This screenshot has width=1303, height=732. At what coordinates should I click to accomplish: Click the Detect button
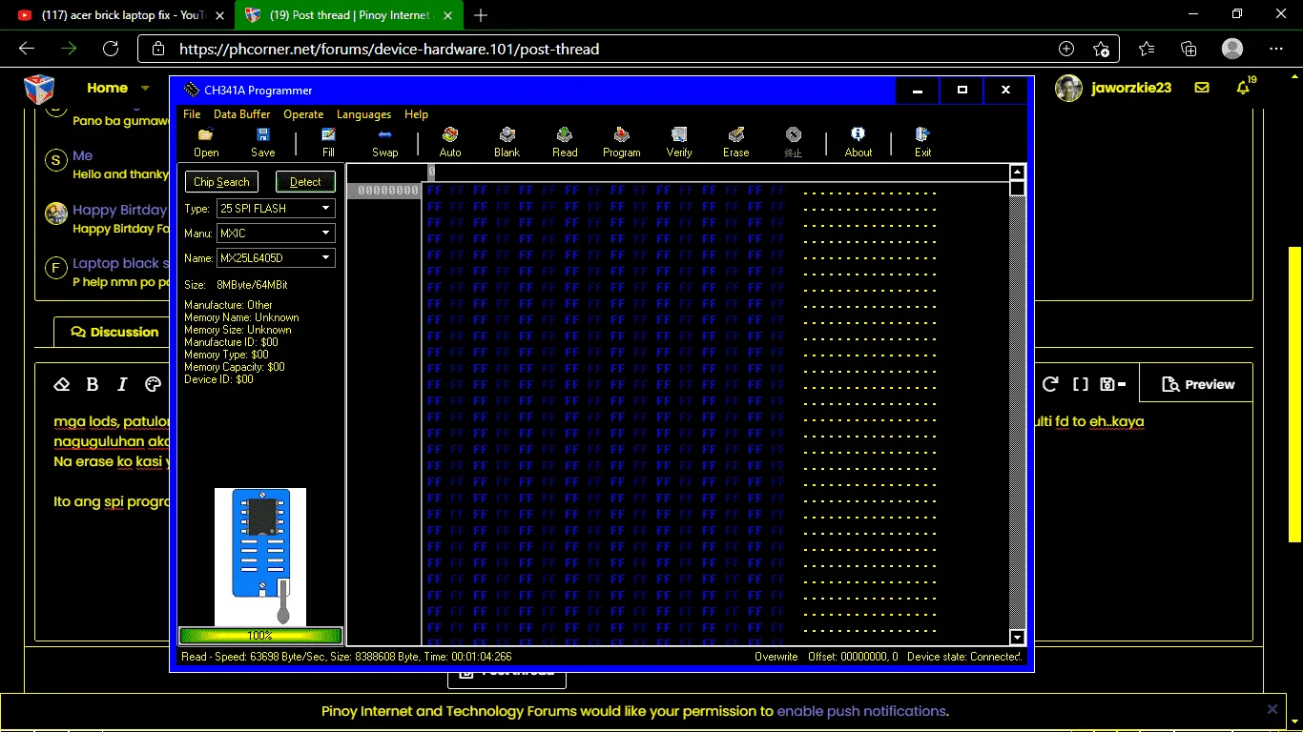(x=305, y=182)
